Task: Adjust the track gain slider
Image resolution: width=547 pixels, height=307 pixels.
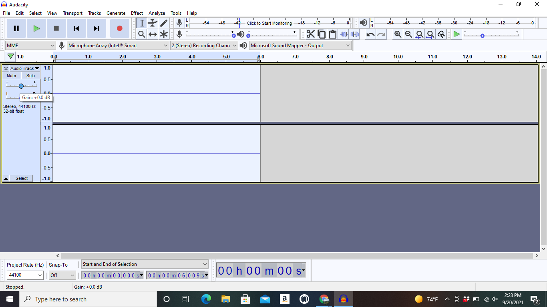Action: click(x=21, y=85)
